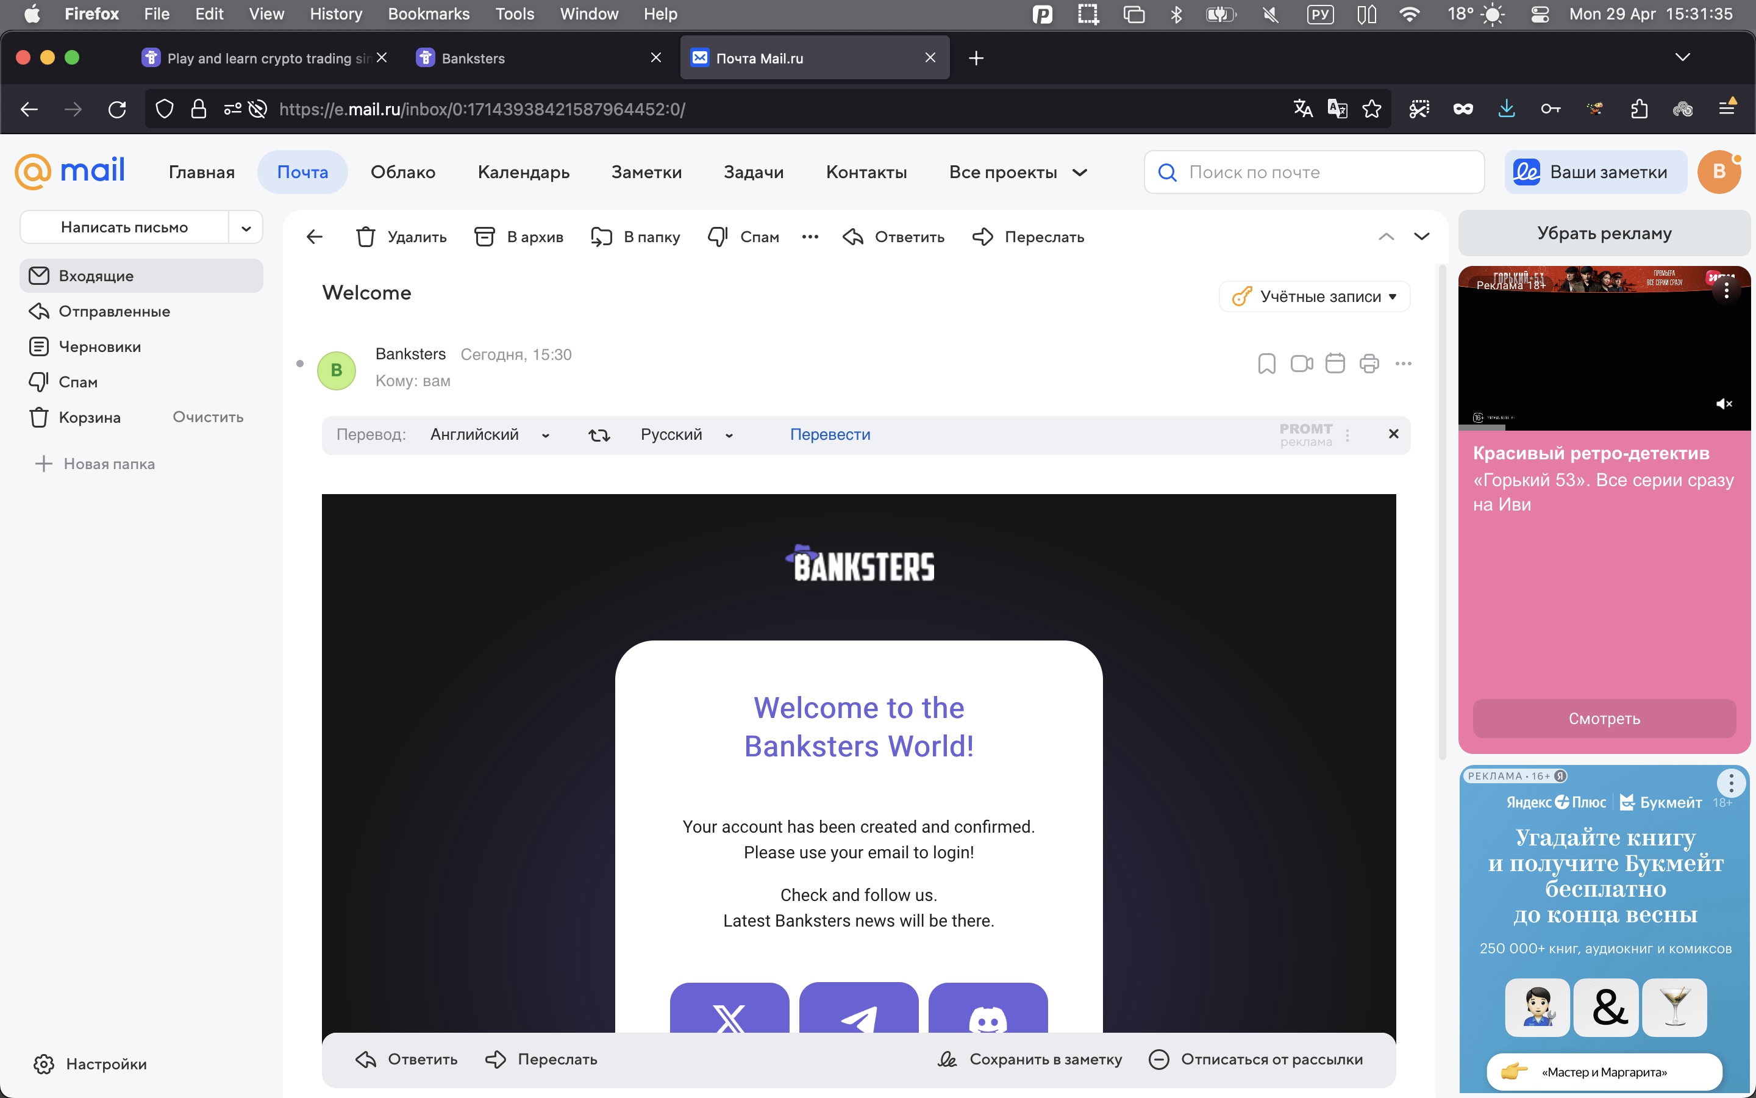This screenshot has height=1098, width=1756.
Task: Click Очистить to empty trash
Action: tap(209, 417)
